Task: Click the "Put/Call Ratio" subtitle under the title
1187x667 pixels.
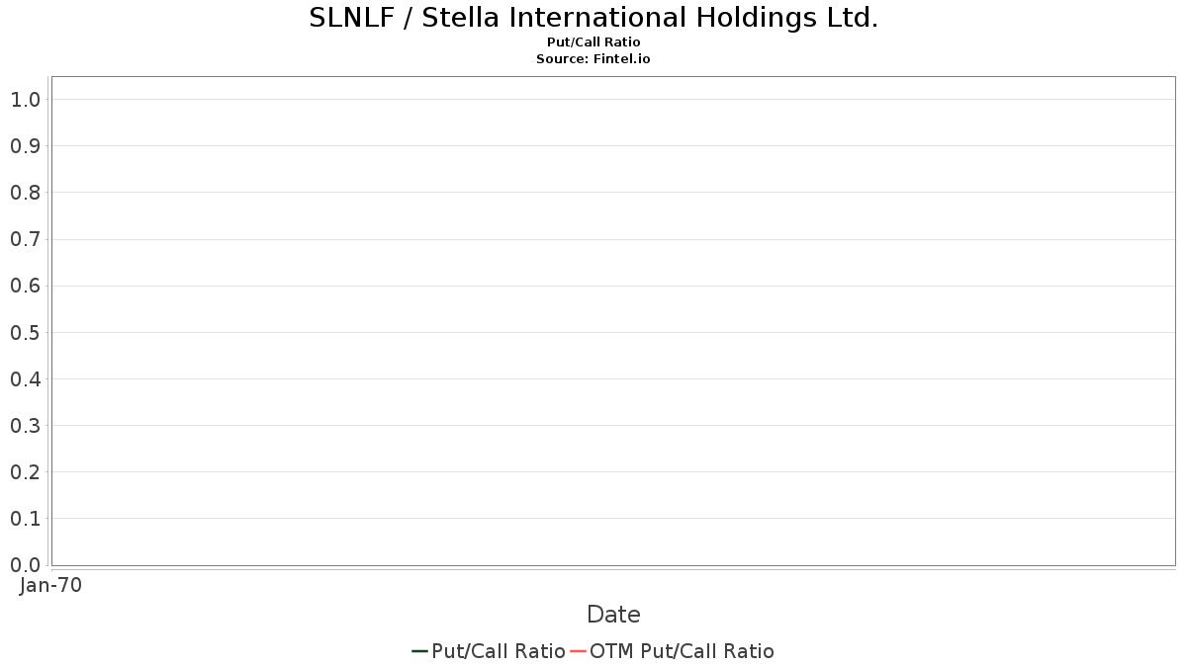Action: pos(593,42)
